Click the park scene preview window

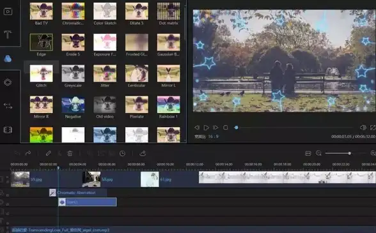coord(284,61)
